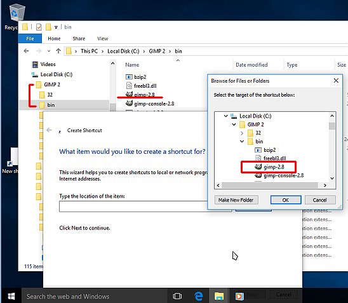The height and width of the screenshot is (303, 348).
Task: Click the navigation pane scroll up arrow
Action: (x=113, y=64)
